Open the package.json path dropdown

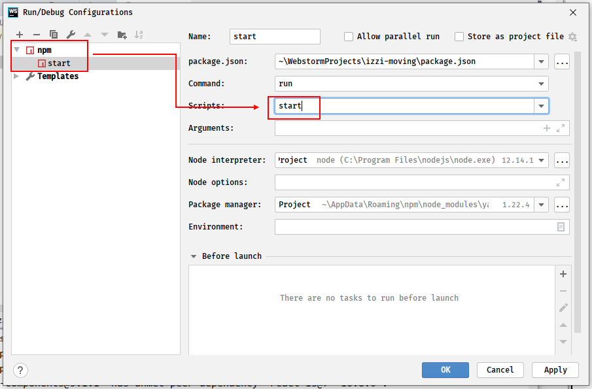(x=542, y=61)
